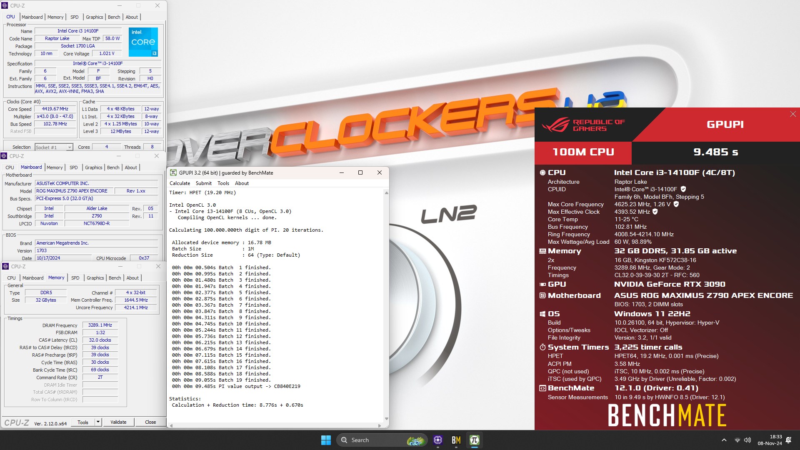Screen dimensions: 800x450
Task: Open the notification bell tray icon
Action: coord(788,440)
